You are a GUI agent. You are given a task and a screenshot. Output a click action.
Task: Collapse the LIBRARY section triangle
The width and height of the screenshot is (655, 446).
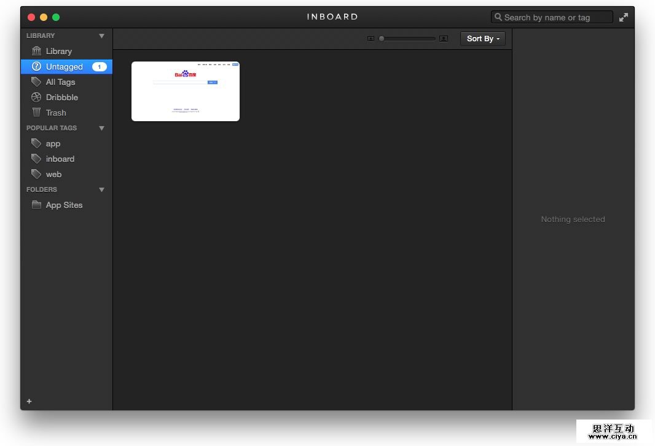(101, 36)
